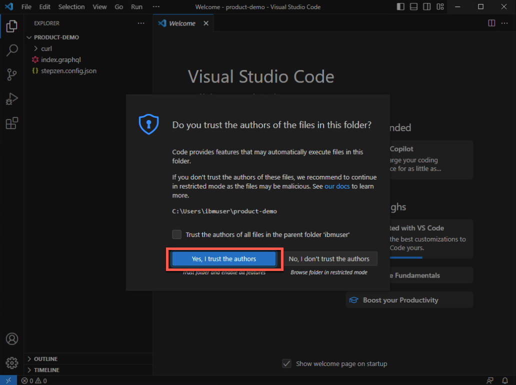Open the Search view icon
The height and width of the screenshot is (385, 516).
tap(12, 50)
